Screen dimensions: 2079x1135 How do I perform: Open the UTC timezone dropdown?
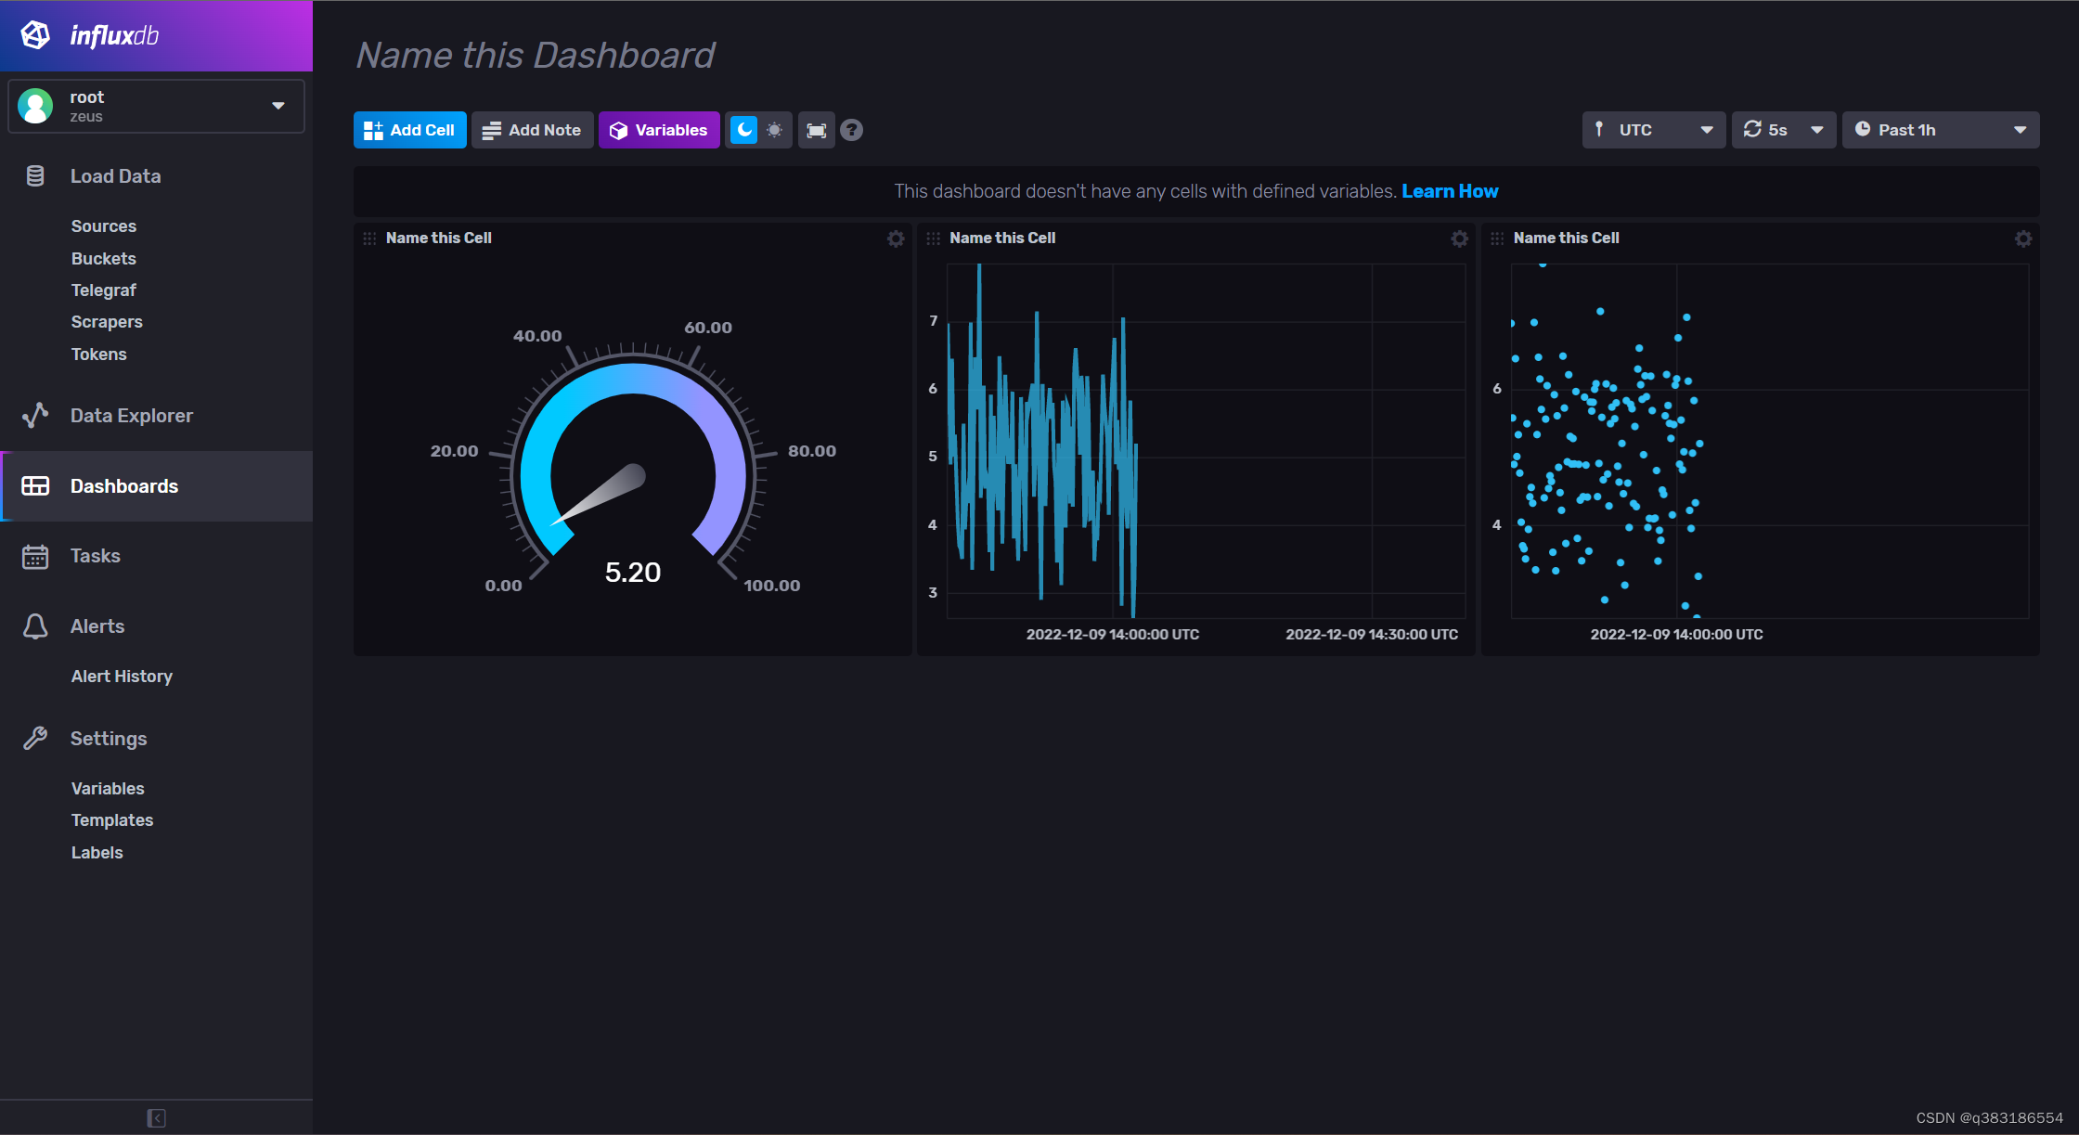click(x=1653, y=131)
